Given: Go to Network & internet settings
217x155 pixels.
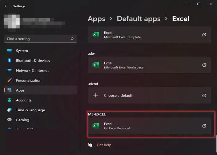Looking at the screenshot, I should pos(32,71).
